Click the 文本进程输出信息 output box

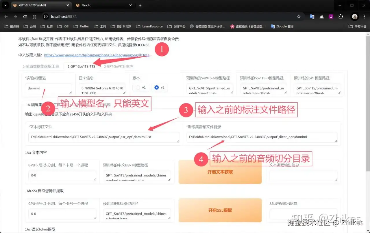point(304,176)
